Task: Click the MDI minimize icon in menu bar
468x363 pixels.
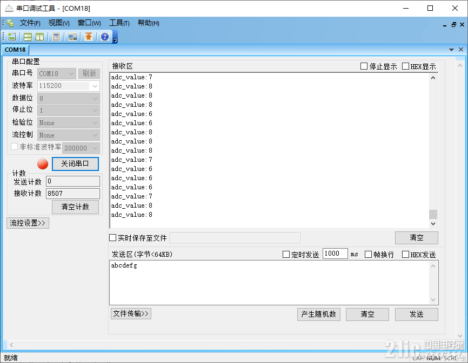Action: (445, 25)
